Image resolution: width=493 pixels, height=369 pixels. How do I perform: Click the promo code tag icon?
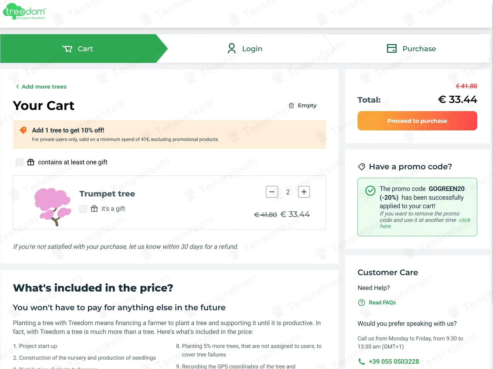click(362, 167)
